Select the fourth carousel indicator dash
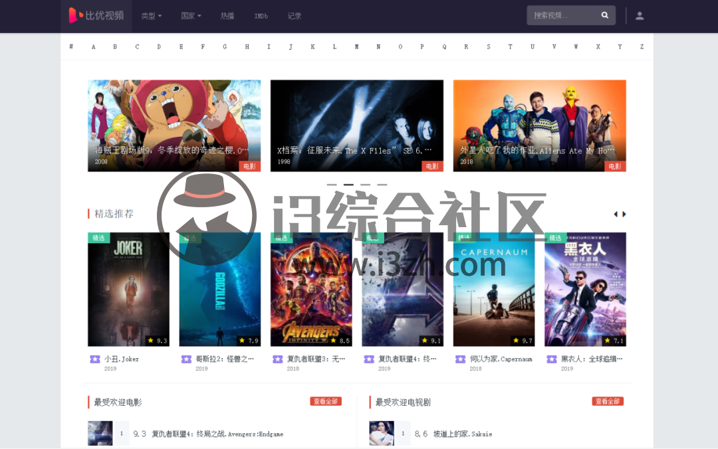The width and height of the screenshot is (718, 449). (382, 185)
